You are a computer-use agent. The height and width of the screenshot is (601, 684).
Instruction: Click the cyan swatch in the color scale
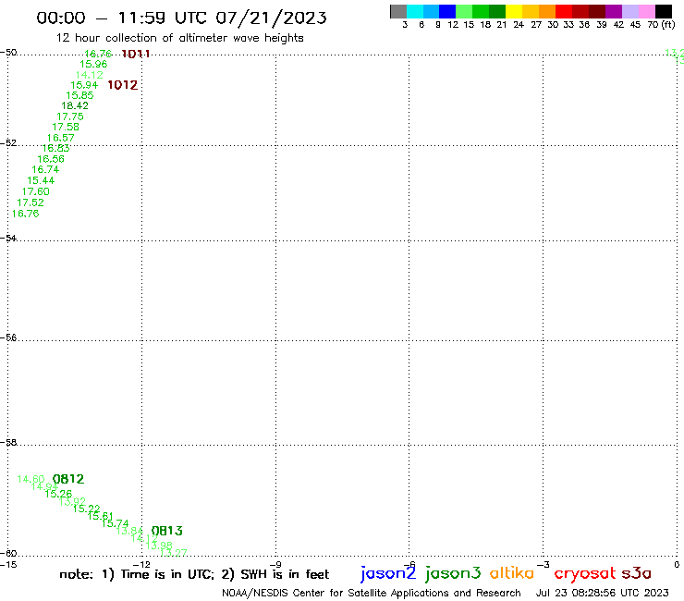[415, 11]
